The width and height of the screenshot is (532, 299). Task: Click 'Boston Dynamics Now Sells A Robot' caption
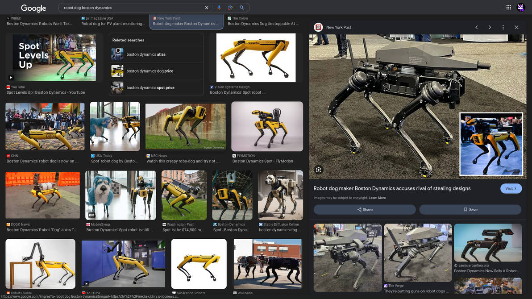click(486, 271)
